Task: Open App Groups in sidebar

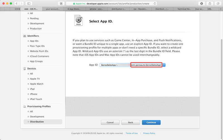Action: 37,61
